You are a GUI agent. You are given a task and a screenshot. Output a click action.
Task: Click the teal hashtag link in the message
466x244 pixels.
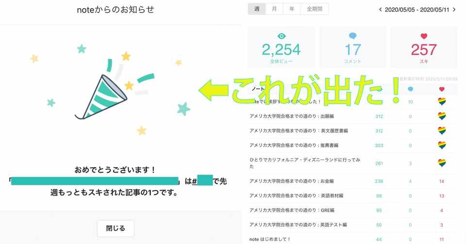point(202,180)
